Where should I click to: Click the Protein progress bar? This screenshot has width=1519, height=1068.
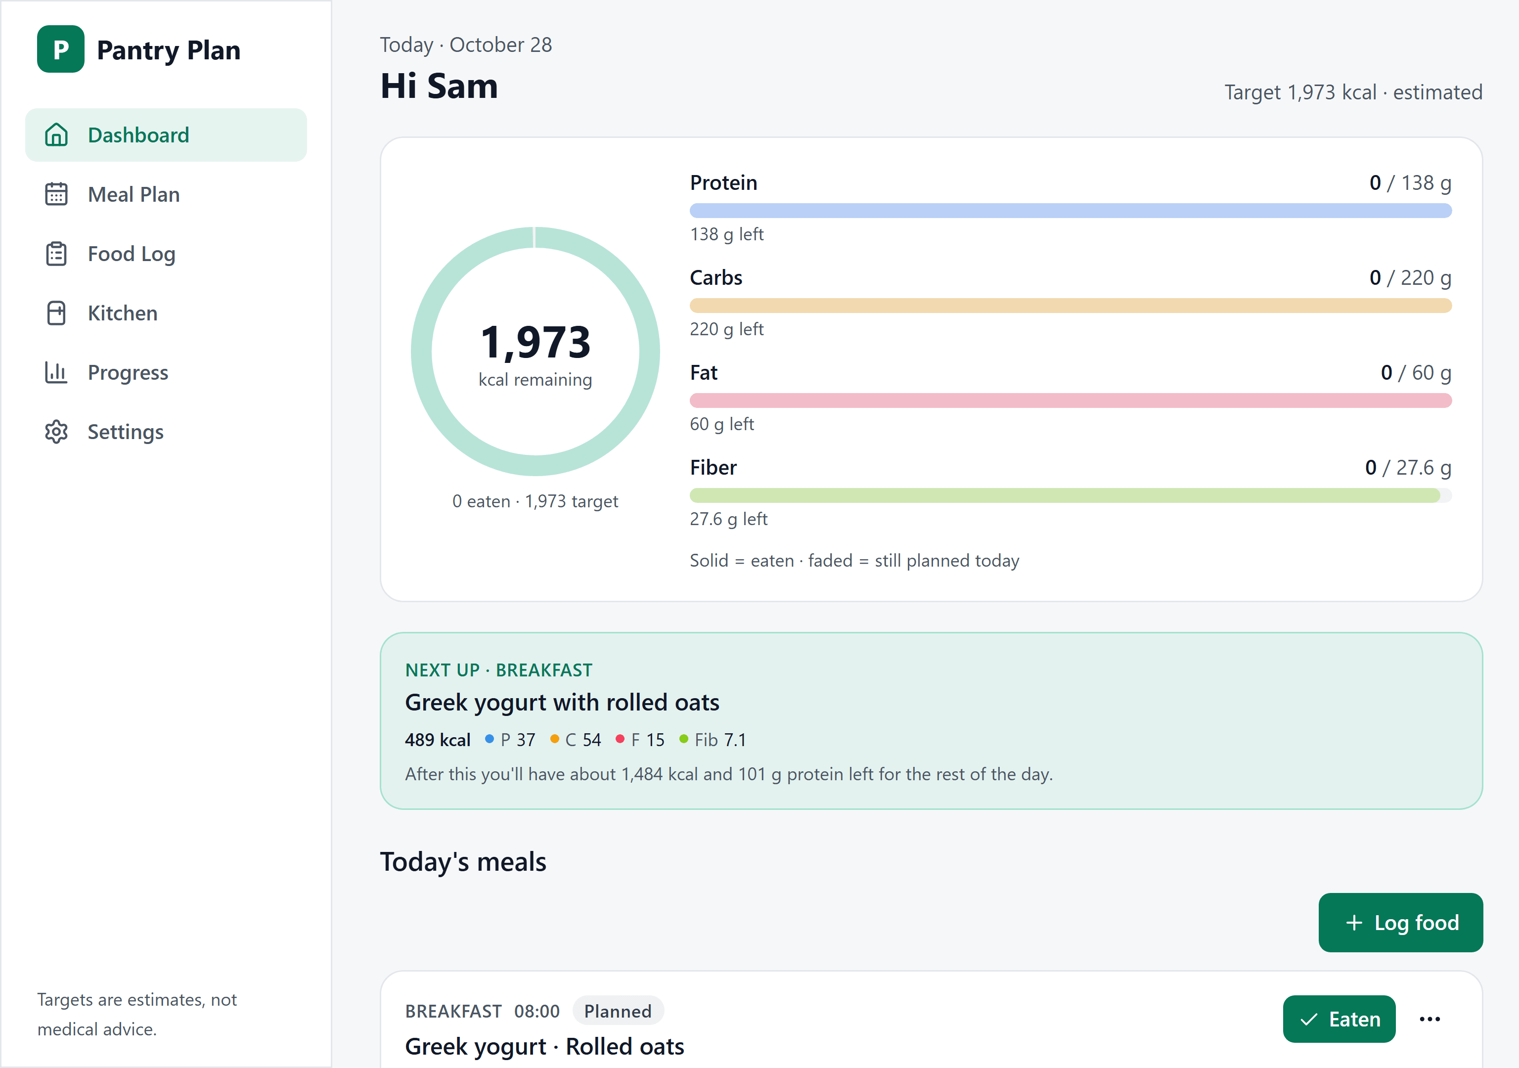pos(1071,211)
